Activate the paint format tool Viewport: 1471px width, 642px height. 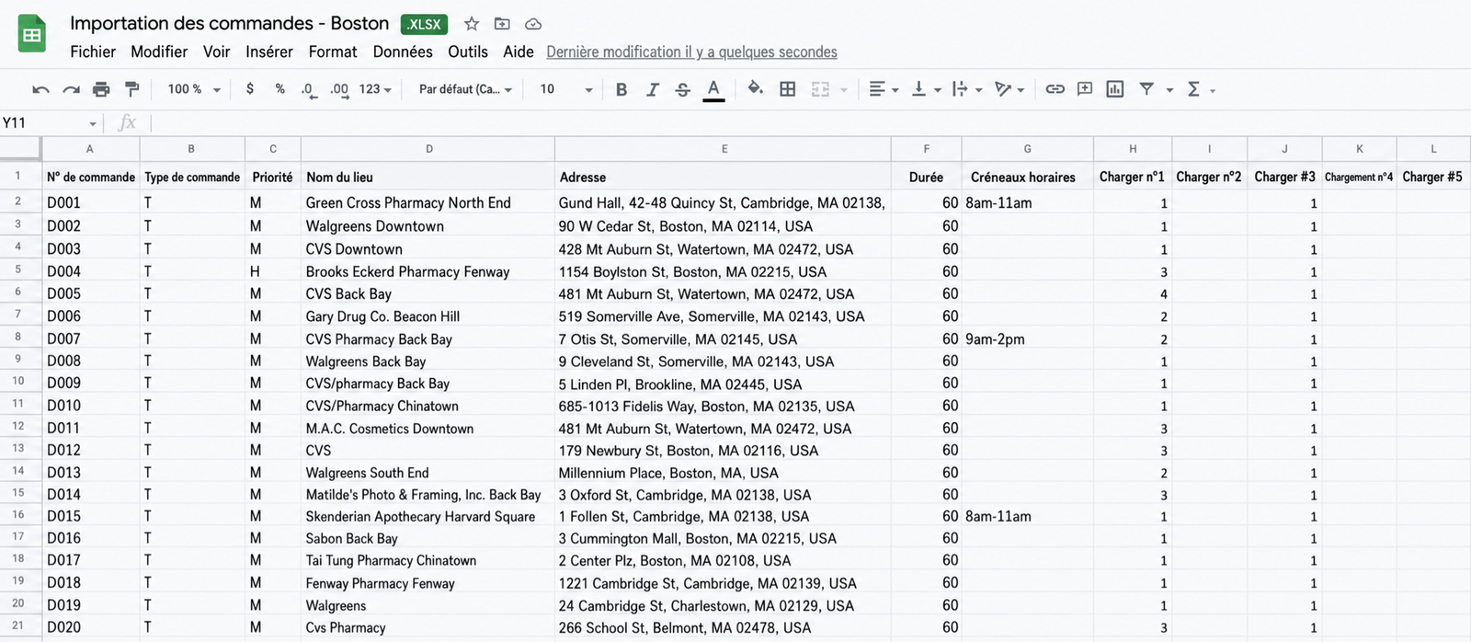(x=131, y=89)
